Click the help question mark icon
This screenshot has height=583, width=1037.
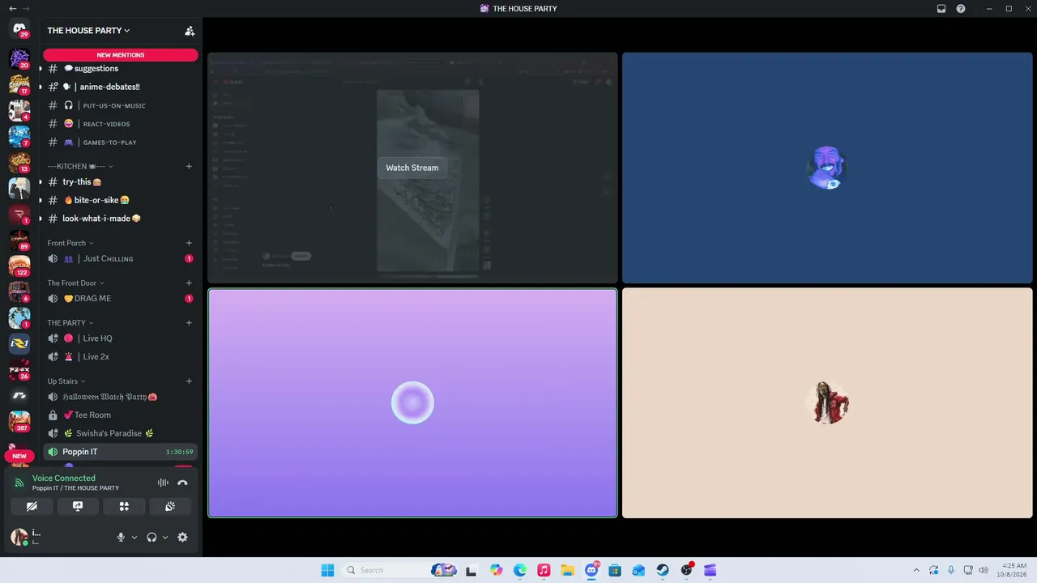click(x=961, y=9)
